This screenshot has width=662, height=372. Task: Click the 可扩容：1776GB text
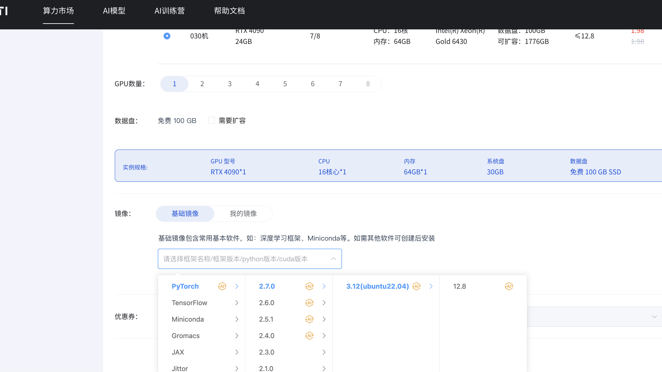coord(523,42)
